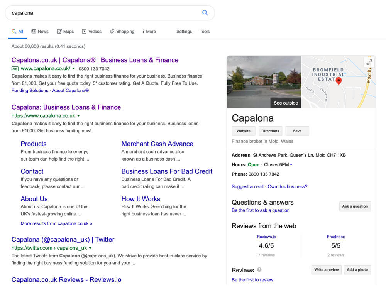386x286 pixels.
Task: Open dropdown arrow beside twitter.com capalona_uk
Action: click(x=90, y=248)
